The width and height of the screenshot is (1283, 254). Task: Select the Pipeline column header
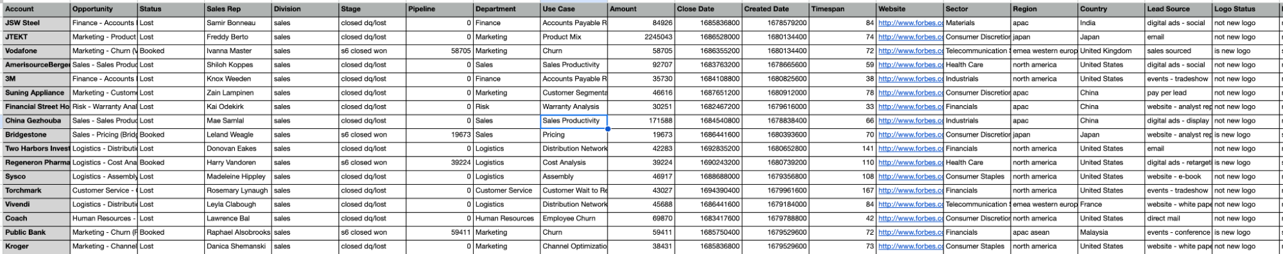[x=440, y=9]
